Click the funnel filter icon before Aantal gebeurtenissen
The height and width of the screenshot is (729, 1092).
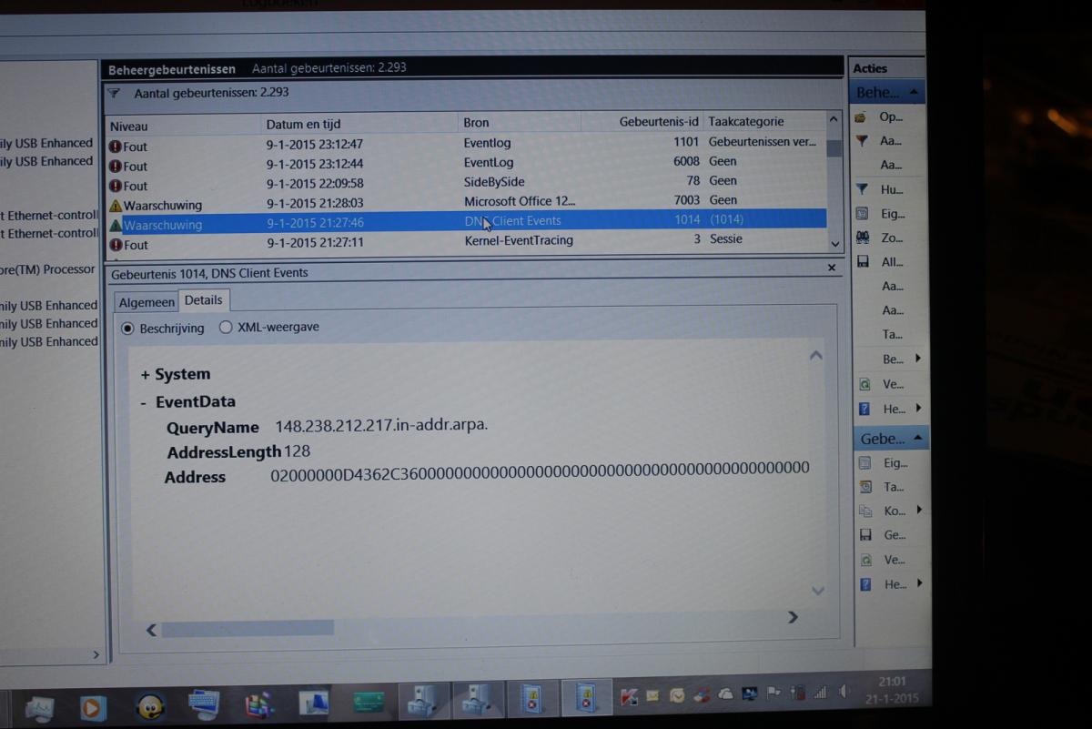pyautogui.click(x=114, y=93)
